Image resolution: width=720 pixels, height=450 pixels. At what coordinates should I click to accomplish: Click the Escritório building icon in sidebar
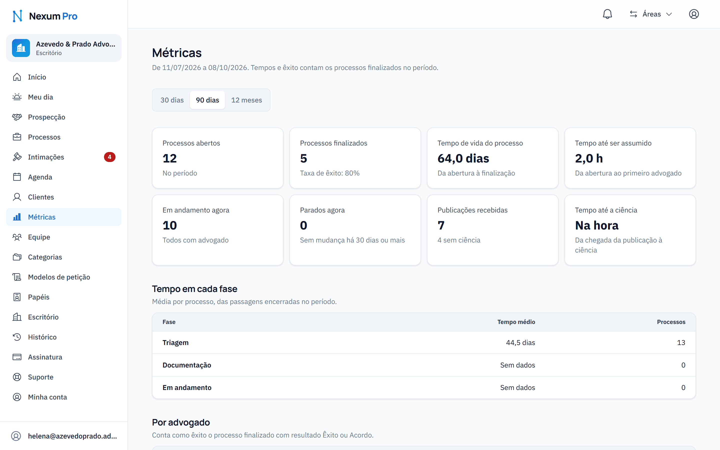pyautogui.click(x=17, y=317)
